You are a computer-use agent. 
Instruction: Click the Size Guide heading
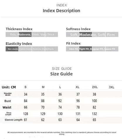coord(62,74)
